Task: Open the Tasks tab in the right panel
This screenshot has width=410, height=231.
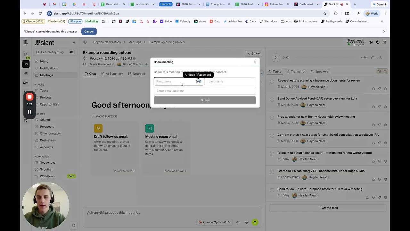Action: 275,72
